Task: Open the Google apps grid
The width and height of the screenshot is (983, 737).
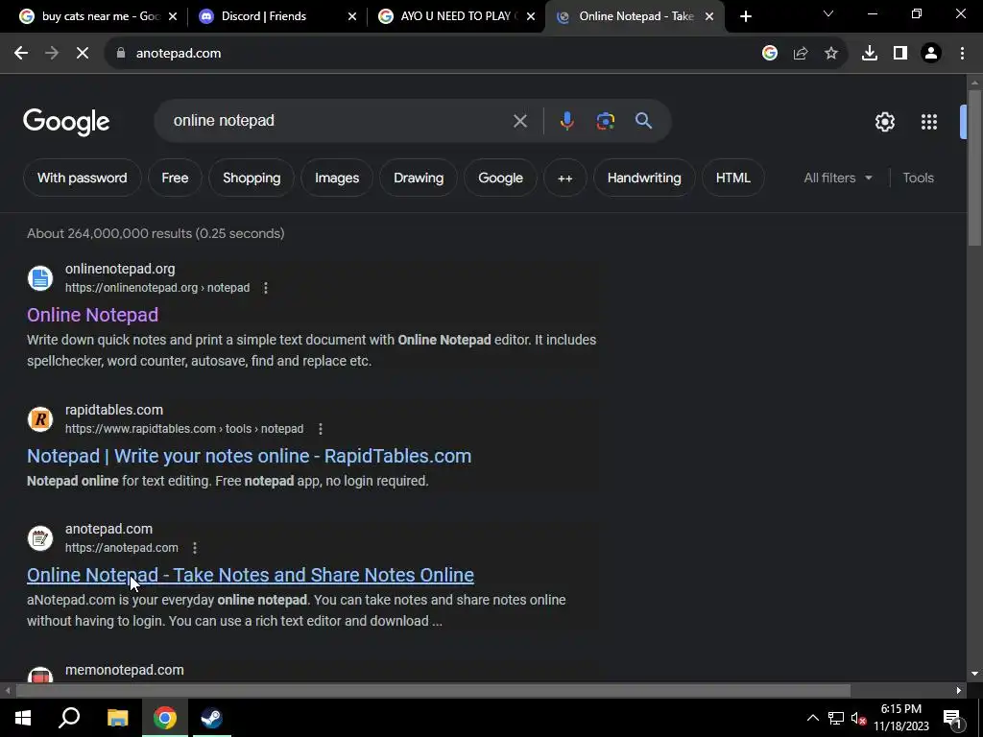Action: coord(929,122)
